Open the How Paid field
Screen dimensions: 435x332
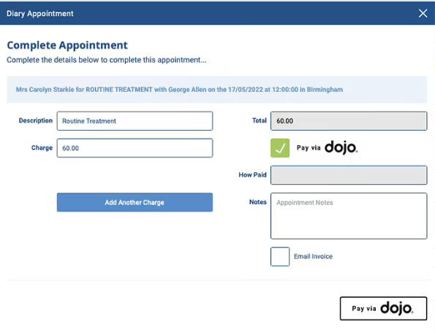[x=349, y=175]
